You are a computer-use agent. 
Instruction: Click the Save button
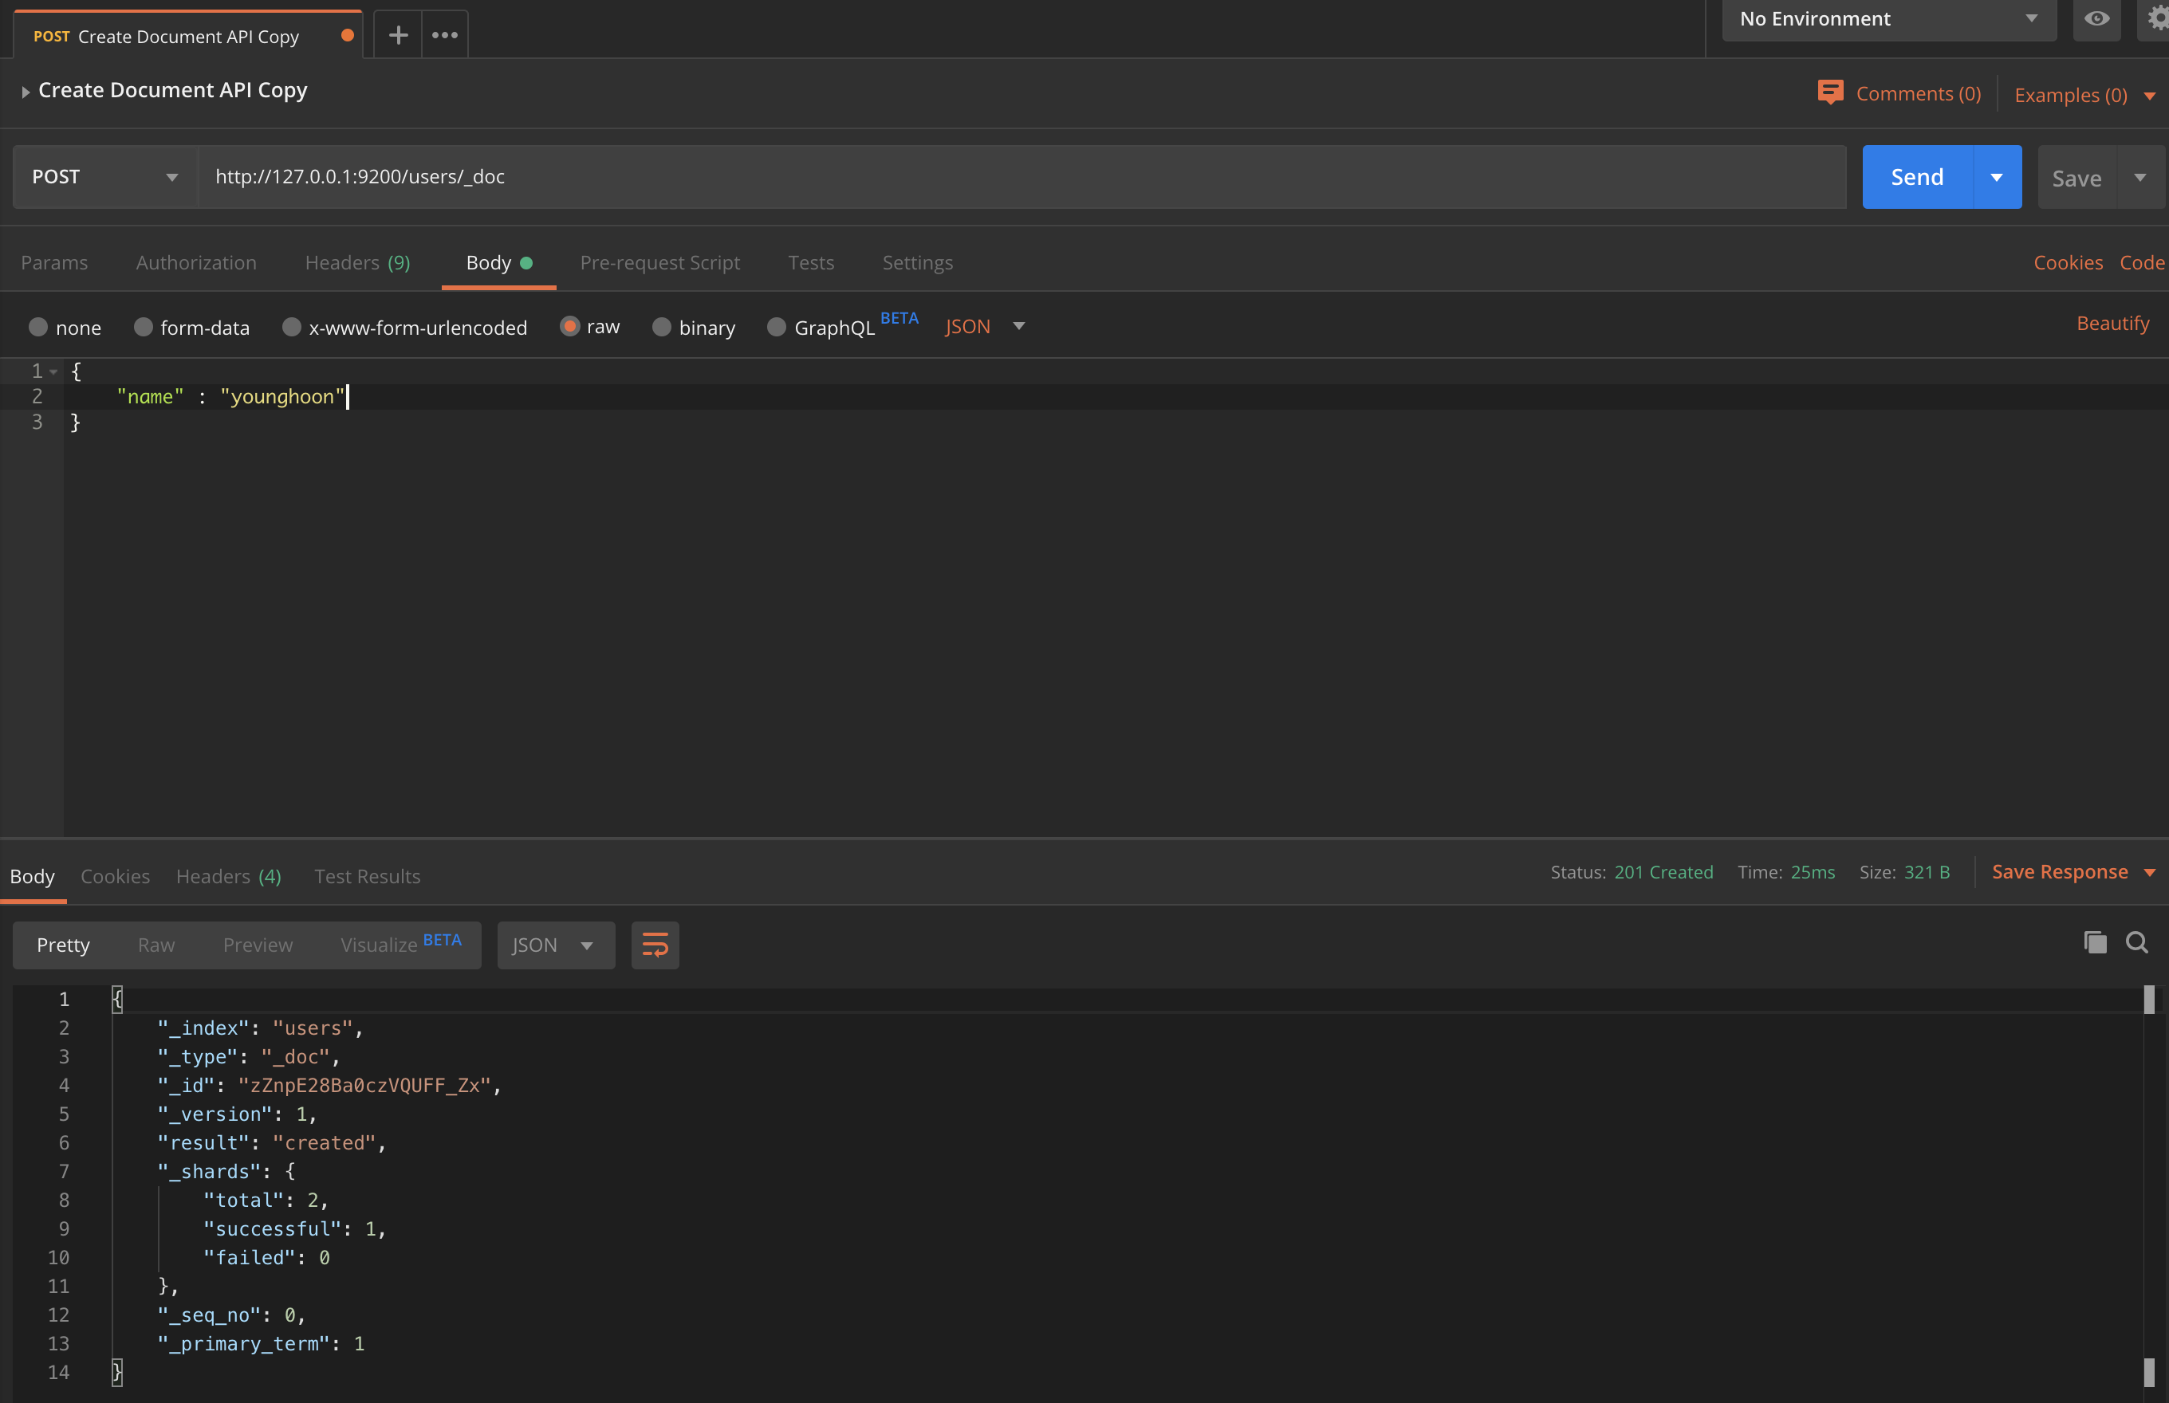(2077, 178)
